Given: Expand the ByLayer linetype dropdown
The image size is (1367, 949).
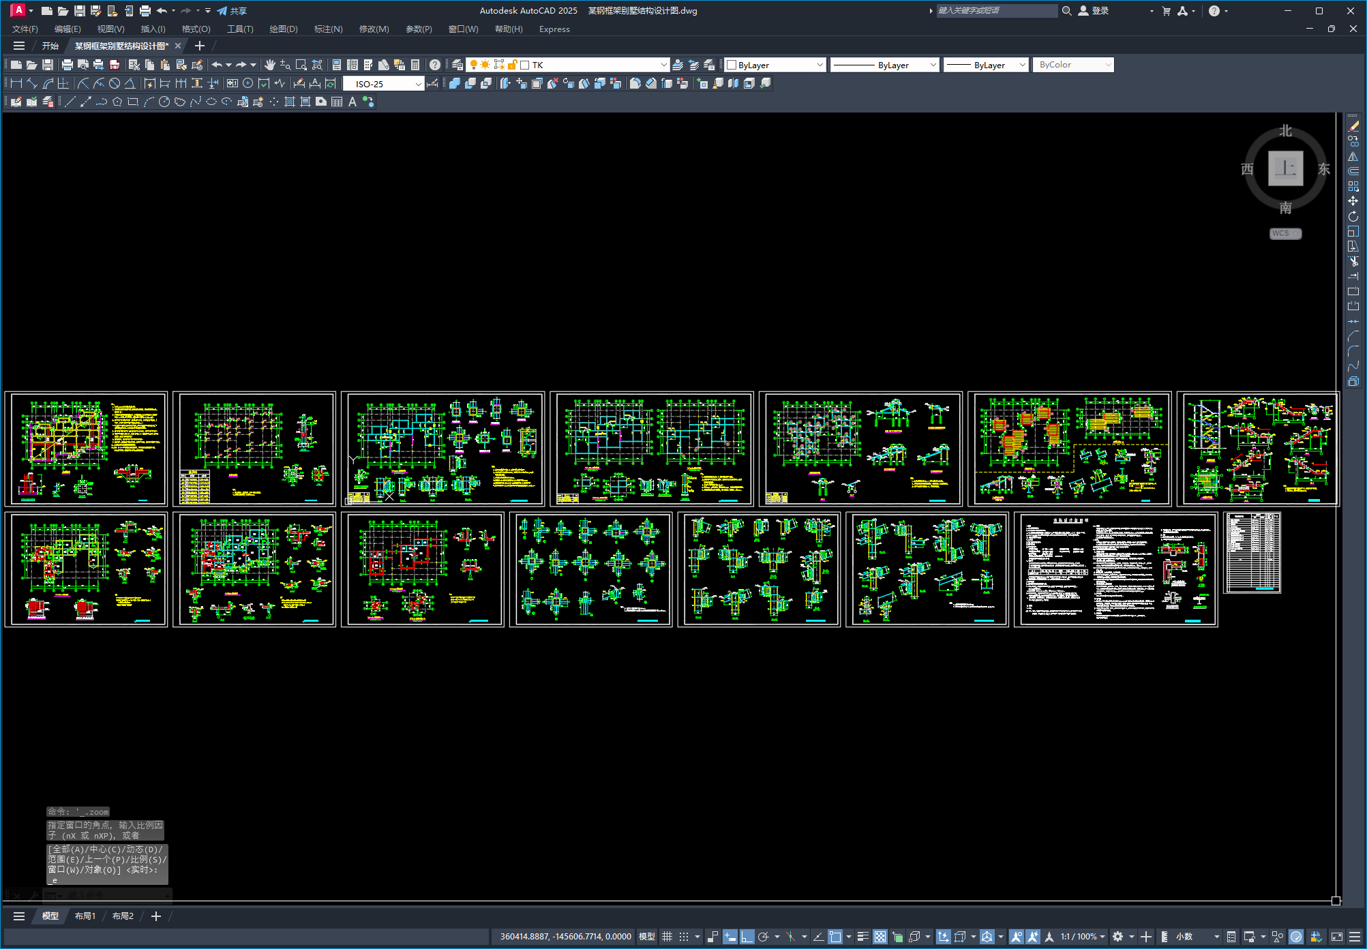Looking at the screenshot, I should (x=933, y=65).
